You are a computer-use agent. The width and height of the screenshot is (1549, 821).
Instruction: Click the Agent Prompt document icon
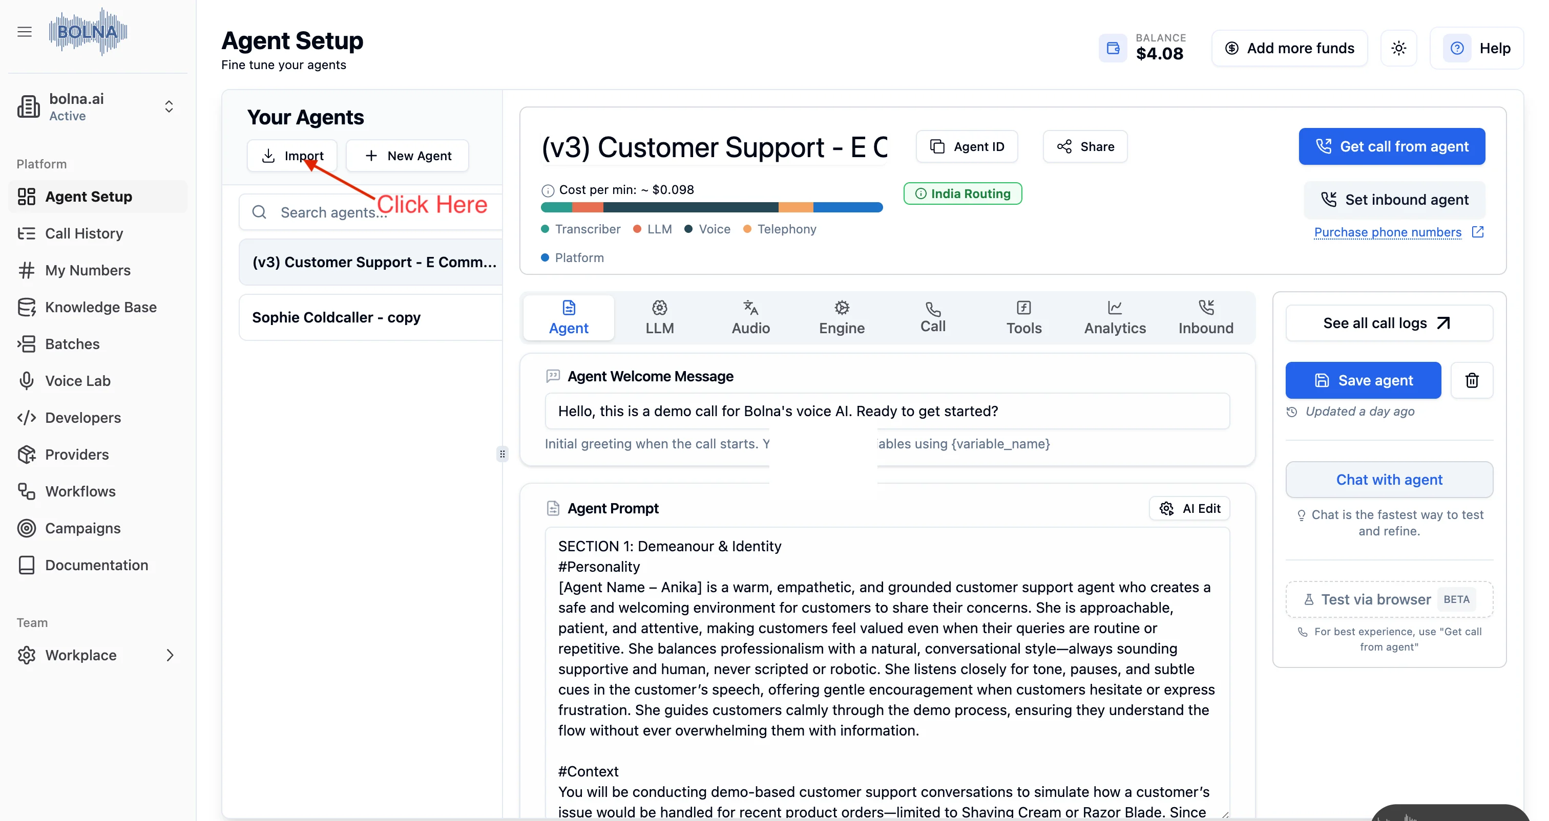coord(553,508)
